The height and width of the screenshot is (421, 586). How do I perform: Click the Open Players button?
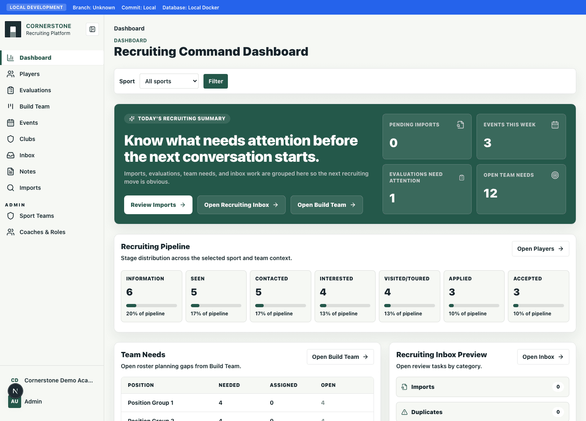coord(540,249)
